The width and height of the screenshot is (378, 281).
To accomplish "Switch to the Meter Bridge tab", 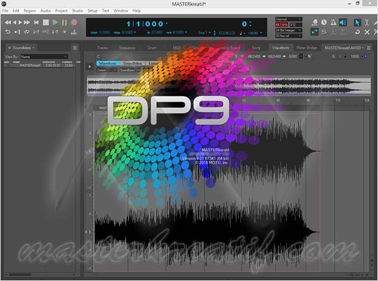I will 307,48.
